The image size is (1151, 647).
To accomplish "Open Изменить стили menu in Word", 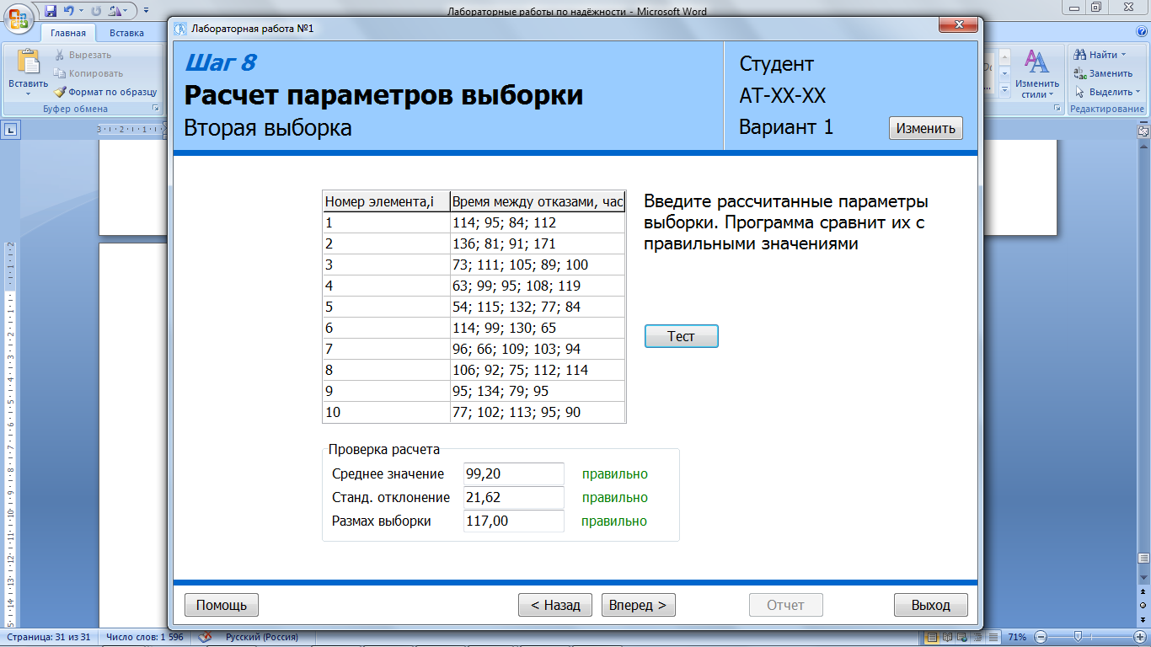I will [x=1036, y=74].
